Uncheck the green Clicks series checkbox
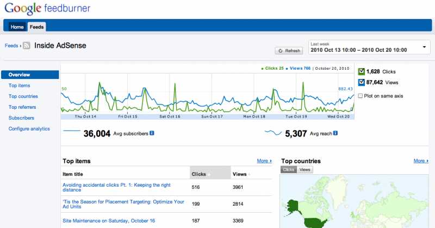This screenshot has height=228, width=435. [x=361, y=71]
